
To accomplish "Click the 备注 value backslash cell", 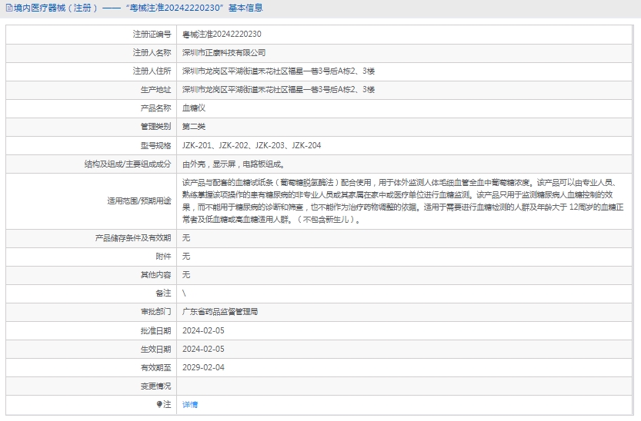I will (185, 293).
